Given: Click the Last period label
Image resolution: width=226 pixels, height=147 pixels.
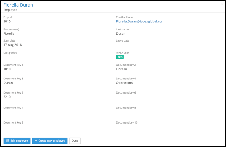Looking at the screenshot, I should click(10, 53).
